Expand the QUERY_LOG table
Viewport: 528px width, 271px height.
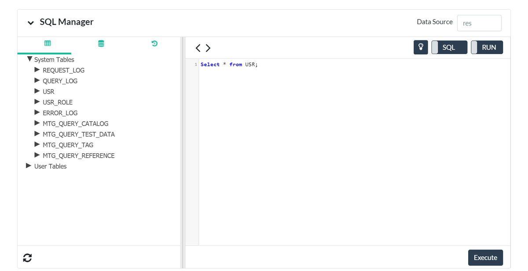37,80
